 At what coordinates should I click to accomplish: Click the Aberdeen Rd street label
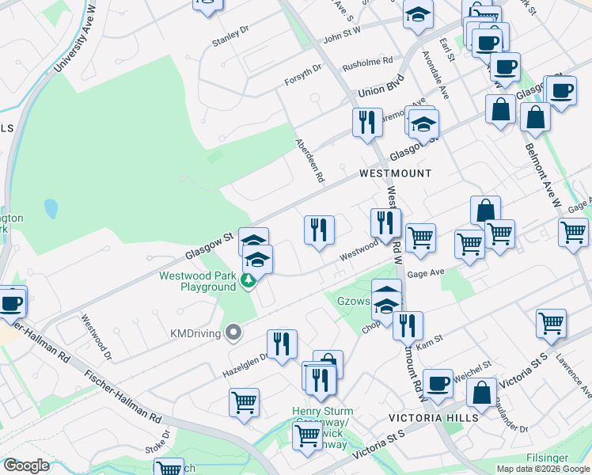310,161
